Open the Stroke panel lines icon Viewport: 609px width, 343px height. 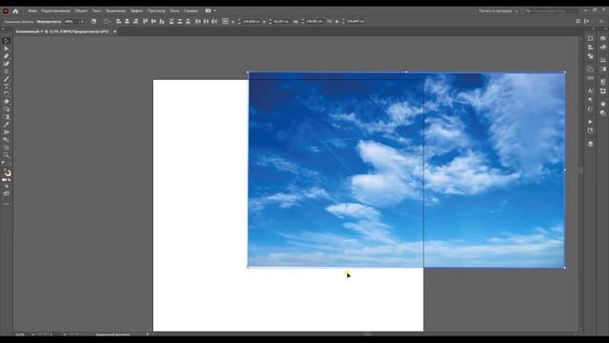coord(603,60)
